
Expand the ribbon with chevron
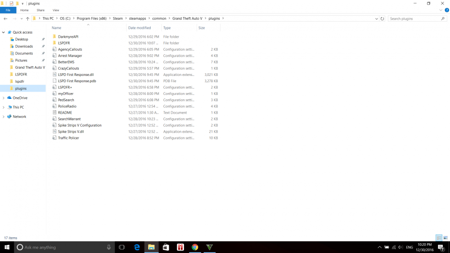[441, 10]
